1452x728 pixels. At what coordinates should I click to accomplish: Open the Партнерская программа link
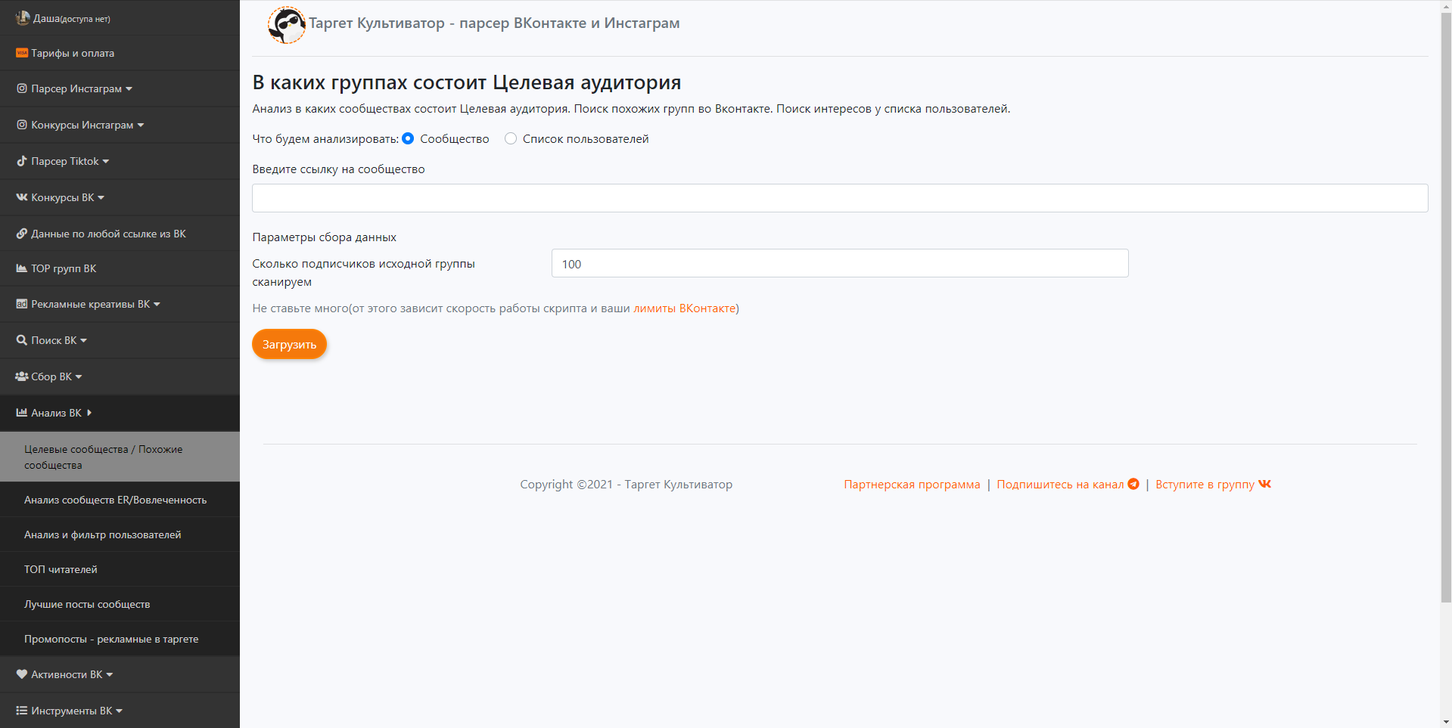click(912, 485)
